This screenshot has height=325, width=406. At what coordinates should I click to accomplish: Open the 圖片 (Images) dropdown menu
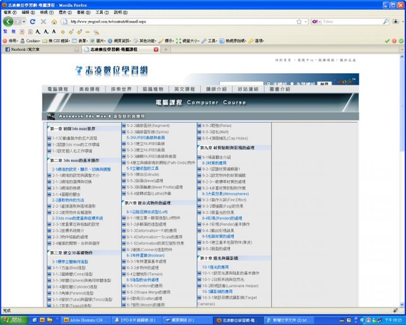pyautogui.click(x=97, y=41)
